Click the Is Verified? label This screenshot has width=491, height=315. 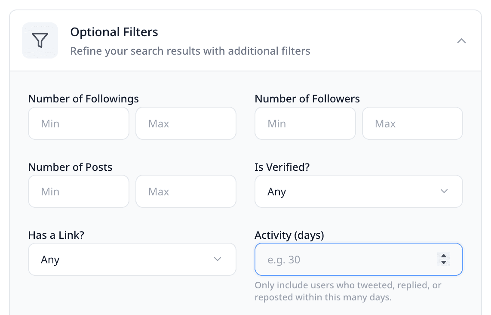(282, 167)
